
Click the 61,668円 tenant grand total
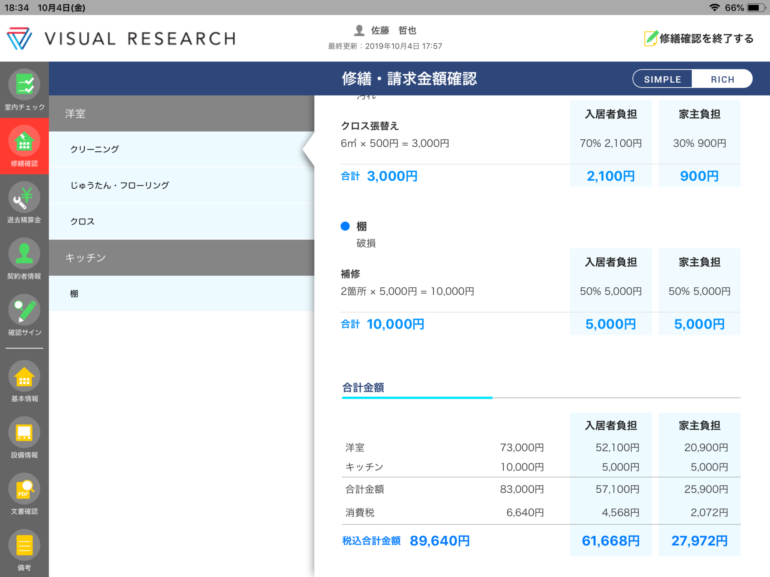click(x=610, y=541)
